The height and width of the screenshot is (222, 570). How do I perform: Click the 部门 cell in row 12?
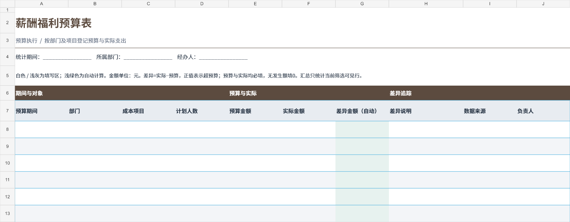(95, 197)
